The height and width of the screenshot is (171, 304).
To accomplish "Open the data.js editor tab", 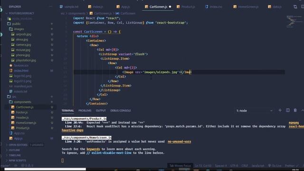I will point(275,7).
